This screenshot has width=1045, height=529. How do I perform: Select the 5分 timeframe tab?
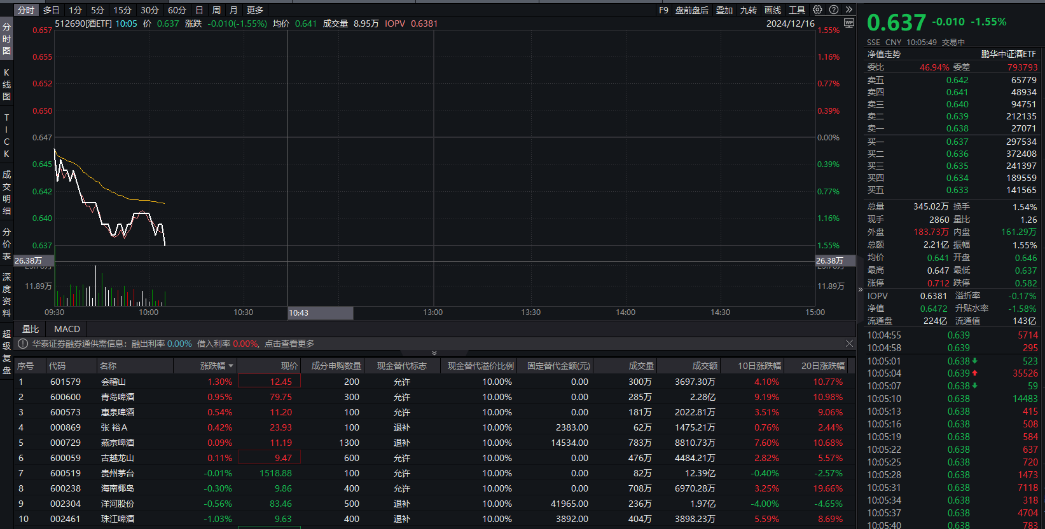tap(97, 10)
